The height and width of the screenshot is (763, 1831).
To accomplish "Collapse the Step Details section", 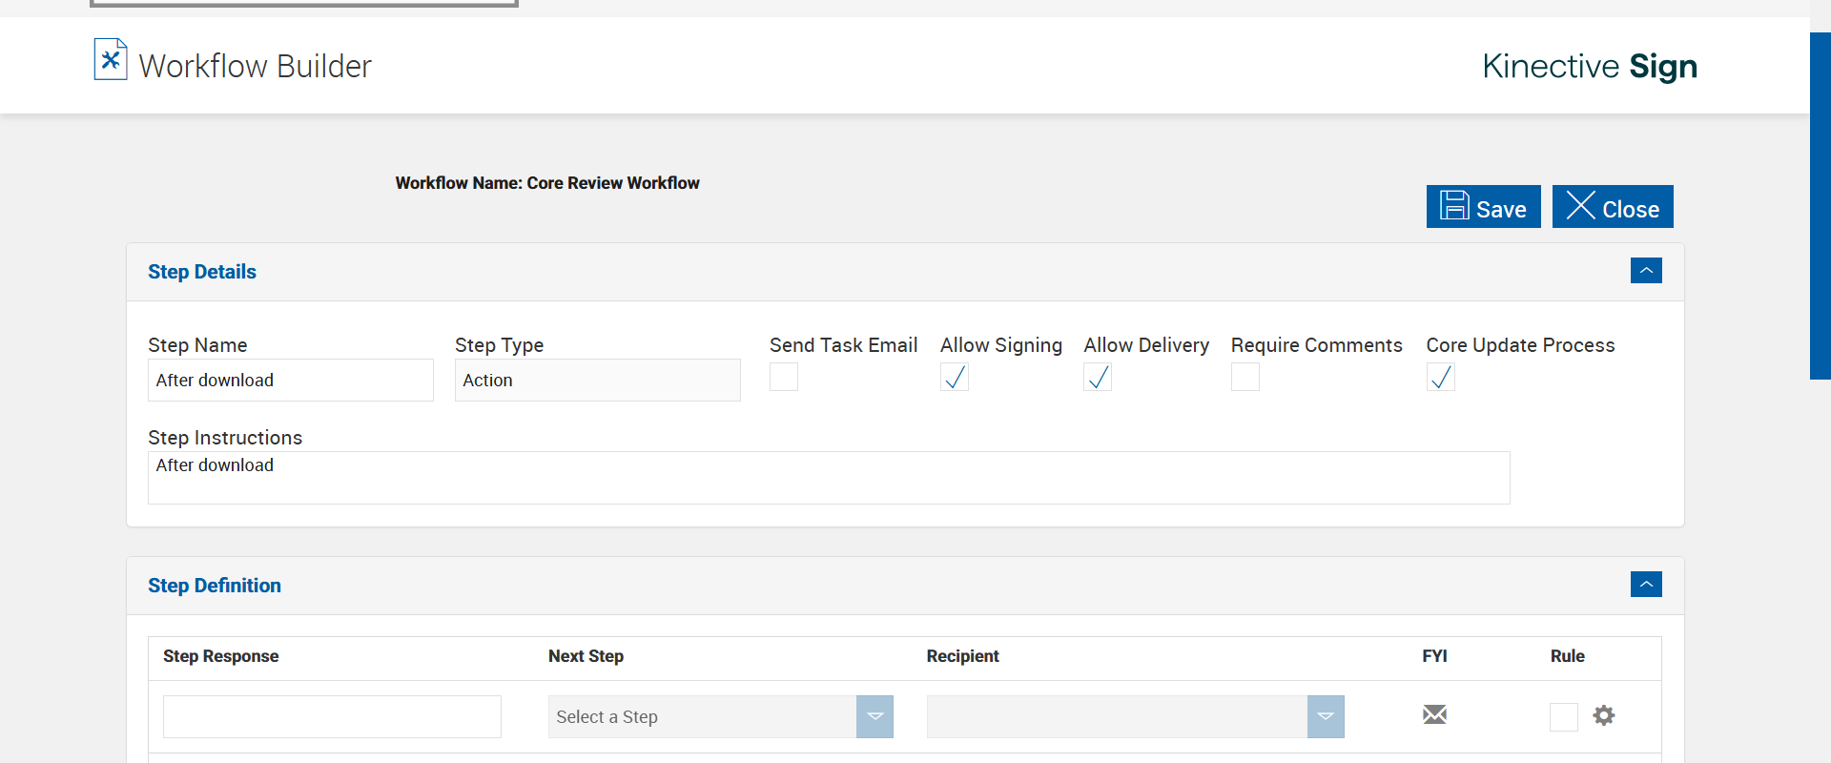I will tap(1646, 271).
